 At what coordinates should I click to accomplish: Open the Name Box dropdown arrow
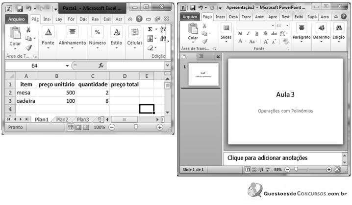point(67,66)
